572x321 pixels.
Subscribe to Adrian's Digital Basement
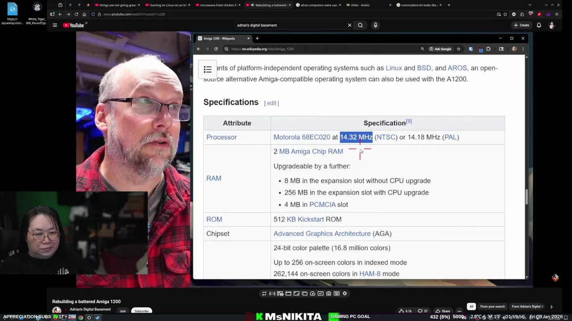[x=141, y=311]
